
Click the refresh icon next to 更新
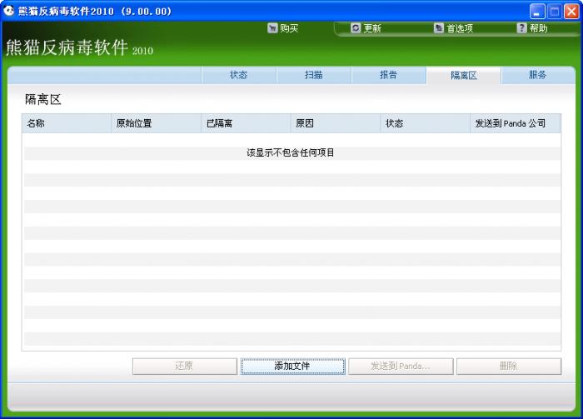click(x=356, y=28)
